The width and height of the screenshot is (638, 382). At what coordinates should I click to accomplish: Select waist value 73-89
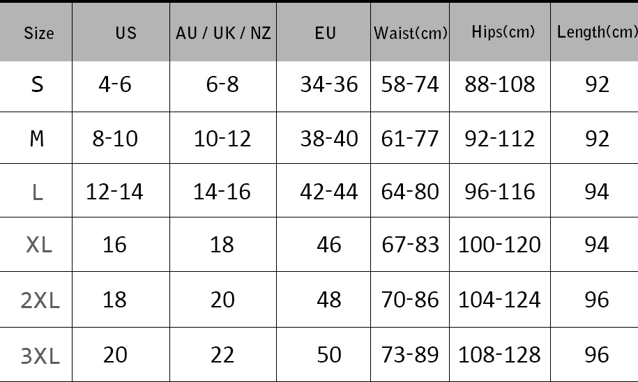point(410,354)
